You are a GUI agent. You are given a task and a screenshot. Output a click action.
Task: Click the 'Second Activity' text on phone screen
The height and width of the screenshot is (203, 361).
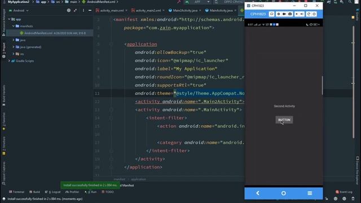click(x=284, y=106)
